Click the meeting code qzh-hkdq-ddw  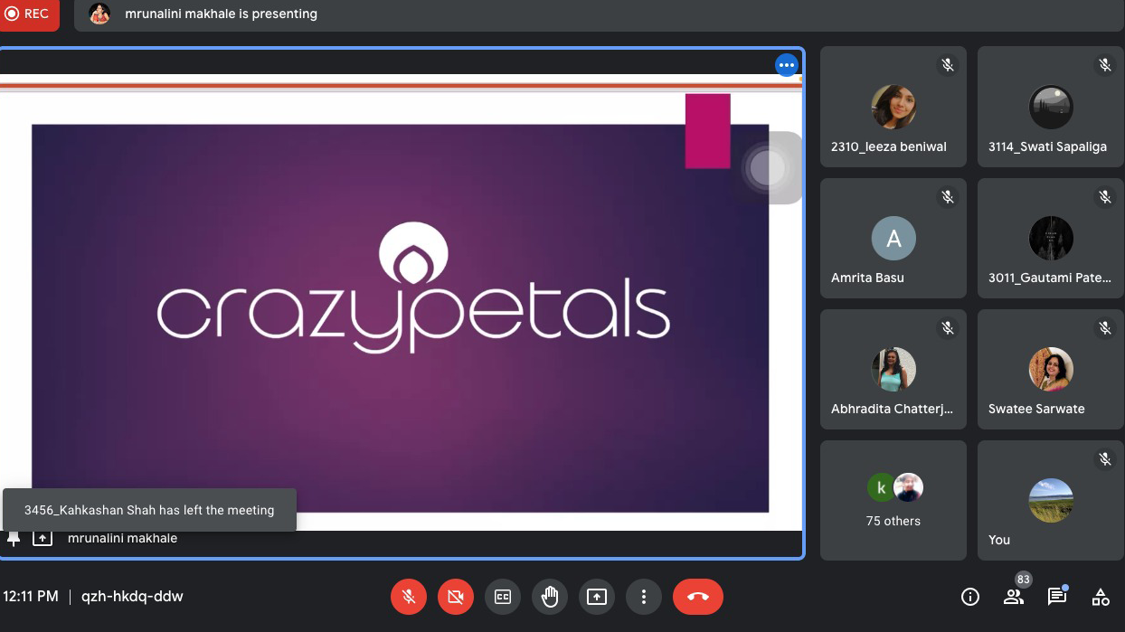click(x=132, y=597)
